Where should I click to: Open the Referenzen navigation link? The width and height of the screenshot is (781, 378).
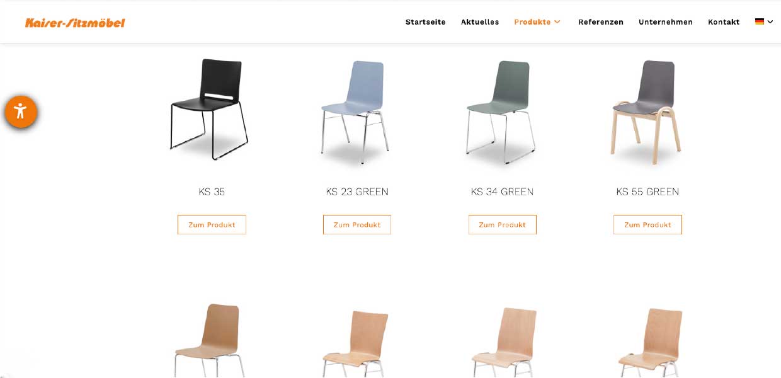point(601,22)
